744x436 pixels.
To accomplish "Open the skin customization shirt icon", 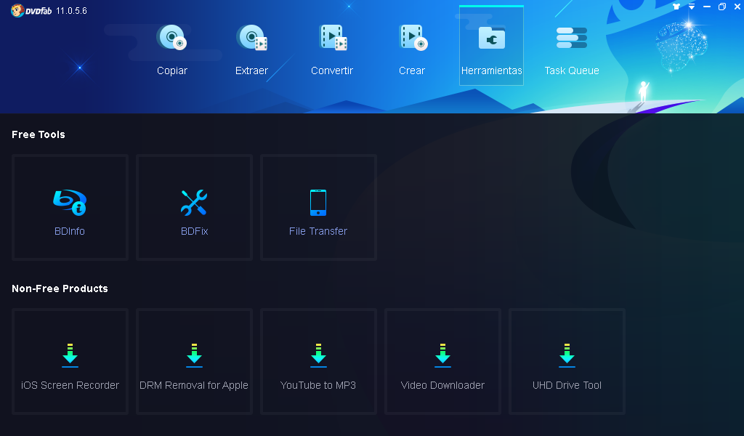I will point(676,7).
